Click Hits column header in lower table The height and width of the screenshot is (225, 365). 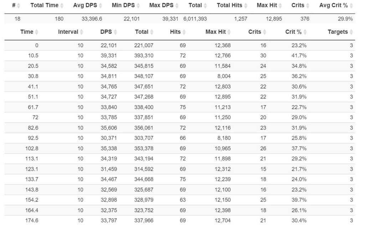(x=175, y=32)
